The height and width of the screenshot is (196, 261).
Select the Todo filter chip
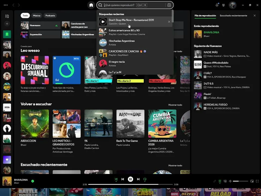coord(25,16)
